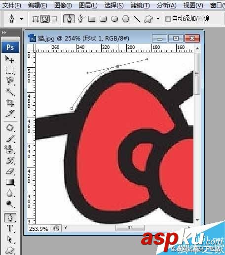The width and height of the screenshot is (225, 255).
Task: Select the History Brush tool
Action: click(x=10, y=160)
